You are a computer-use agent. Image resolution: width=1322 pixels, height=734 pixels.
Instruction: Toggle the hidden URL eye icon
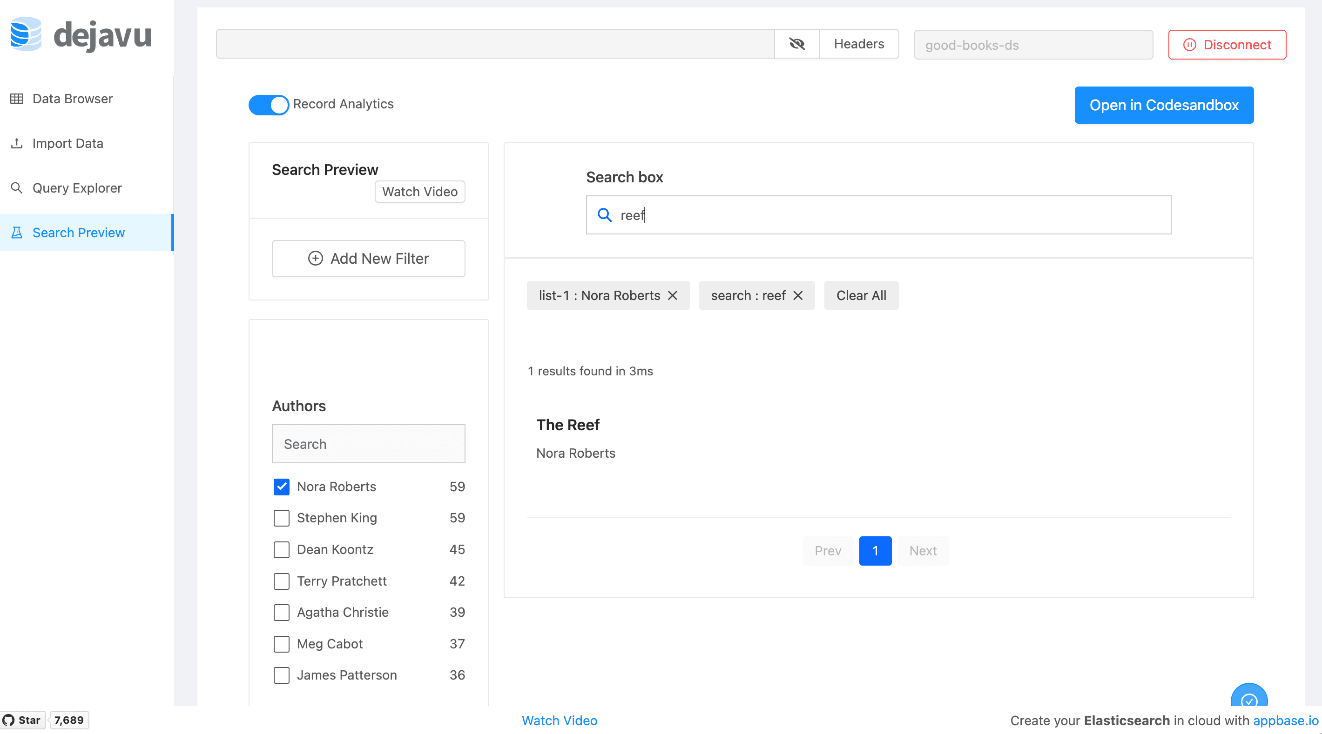[796, 44]
